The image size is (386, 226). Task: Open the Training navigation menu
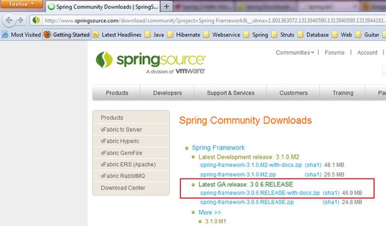(343, 93)
